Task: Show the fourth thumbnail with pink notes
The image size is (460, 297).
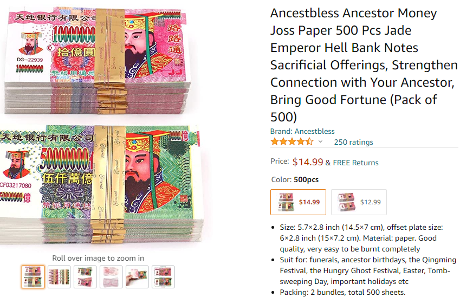Action: [111, 276]
